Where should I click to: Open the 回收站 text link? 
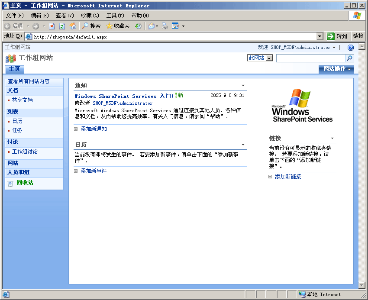(x=25, y=183)
